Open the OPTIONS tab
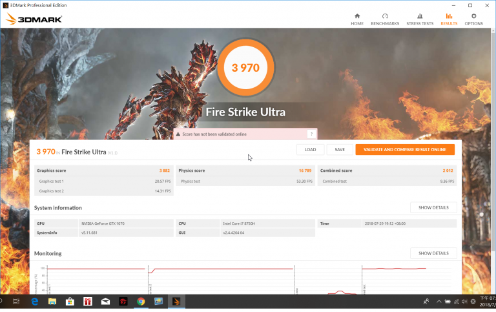The image size is (496, 312). coord(473,19)
